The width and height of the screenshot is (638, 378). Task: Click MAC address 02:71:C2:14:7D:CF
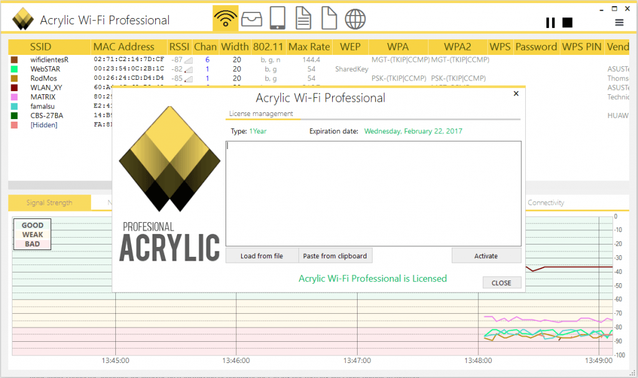point(129,59)
